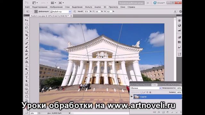Image resolution: width=205 pixels, height=115 pixels.
Task: Select the Dodge tool
Action: 27,69
